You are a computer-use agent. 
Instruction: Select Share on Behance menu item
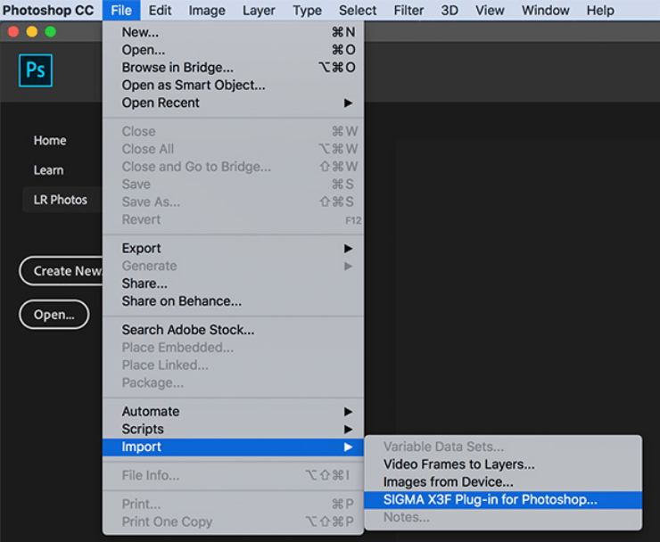181,301
